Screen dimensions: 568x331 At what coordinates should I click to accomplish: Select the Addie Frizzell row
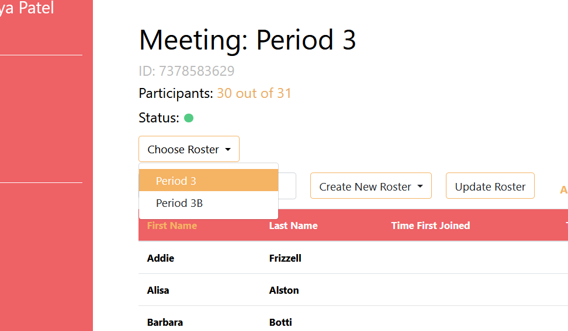(353, 258)
